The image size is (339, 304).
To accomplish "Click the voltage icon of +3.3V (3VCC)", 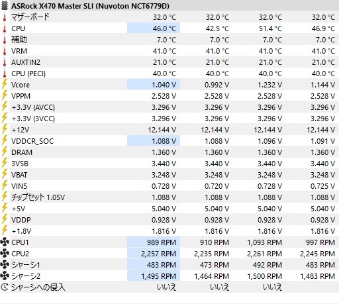I will click(x=5, y=118).
